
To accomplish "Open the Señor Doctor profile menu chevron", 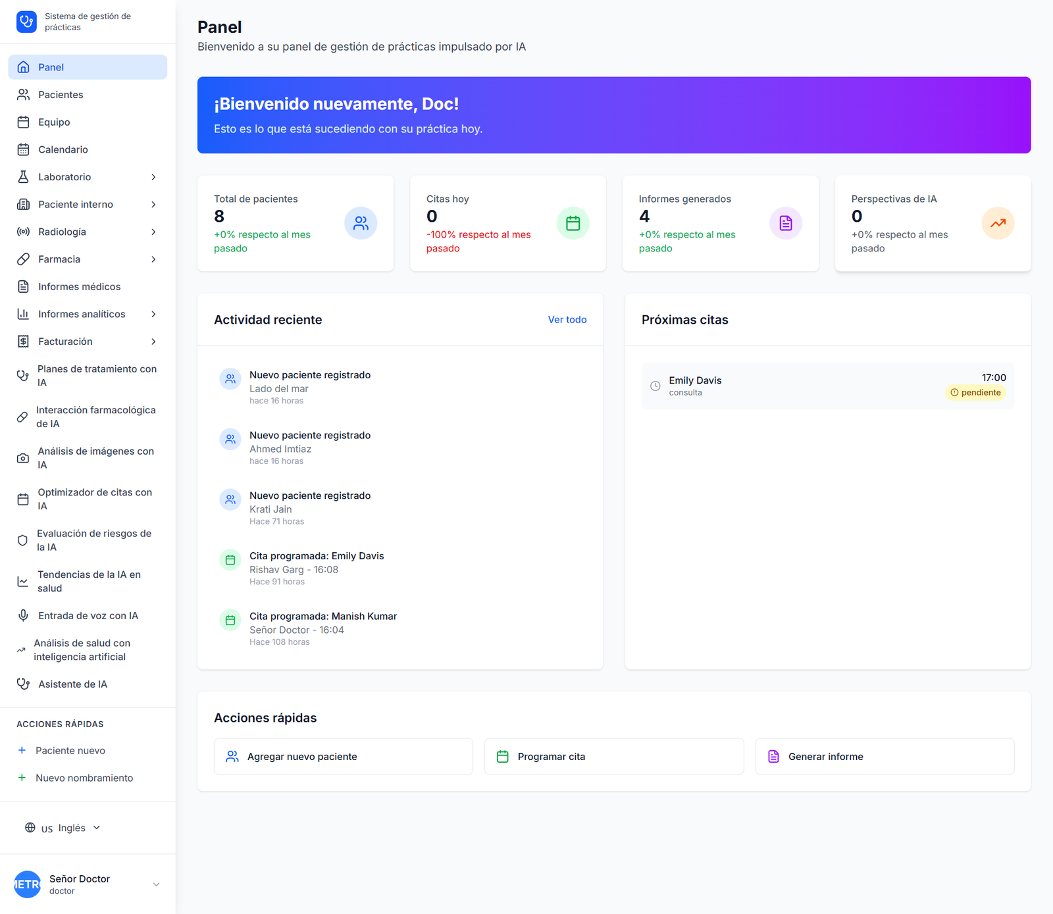I will point(156,884).
